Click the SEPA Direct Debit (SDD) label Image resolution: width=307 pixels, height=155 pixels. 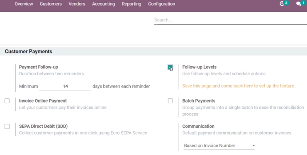pyautogui.click(x=43, y=126)
